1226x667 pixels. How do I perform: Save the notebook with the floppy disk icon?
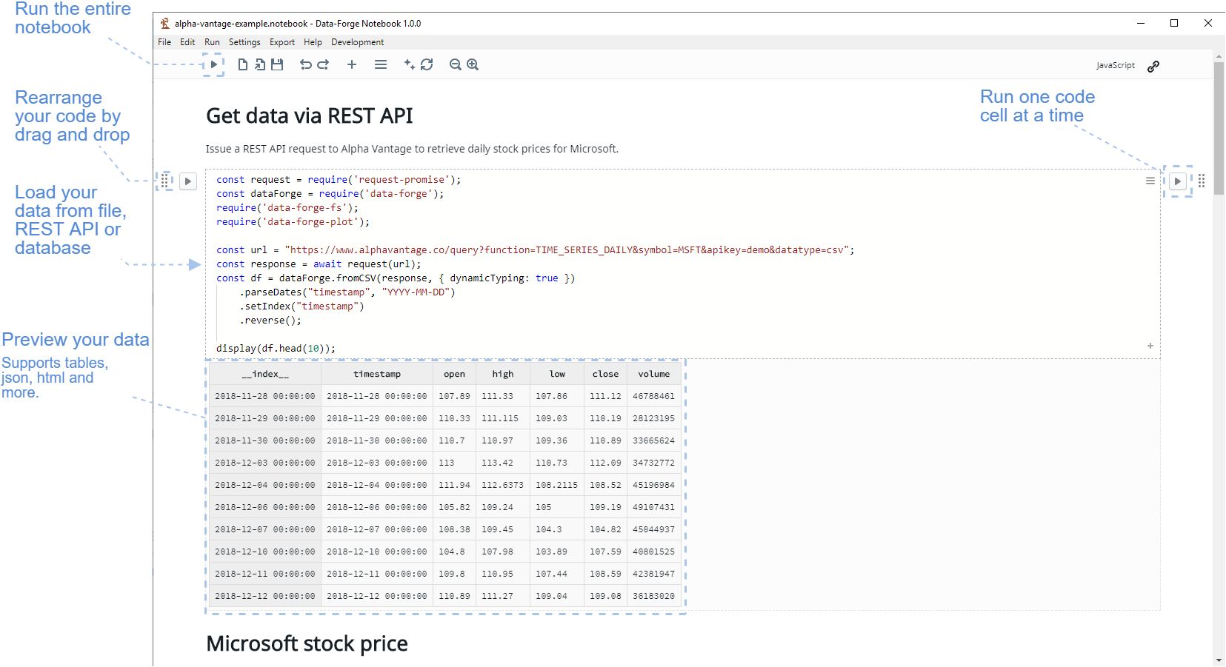pos(277,65)
